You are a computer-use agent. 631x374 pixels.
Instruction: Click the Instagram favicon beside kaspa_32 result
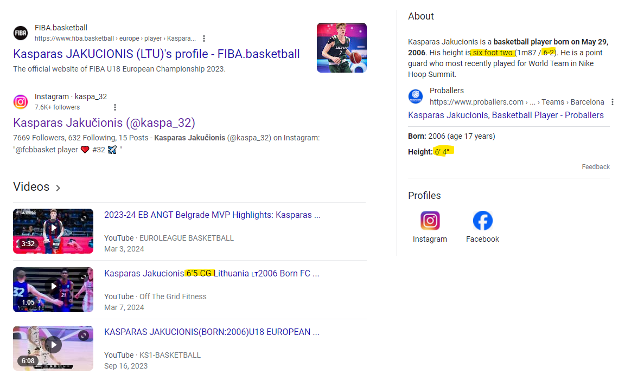(21, 102)
